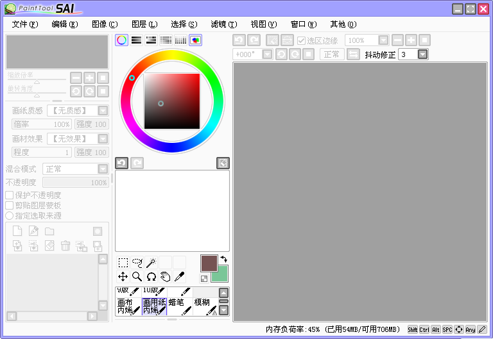Image resolution: width=493 pixels, height=339 pixels.
Task: Click the layer list scroll down arrow
Action: 103,306
